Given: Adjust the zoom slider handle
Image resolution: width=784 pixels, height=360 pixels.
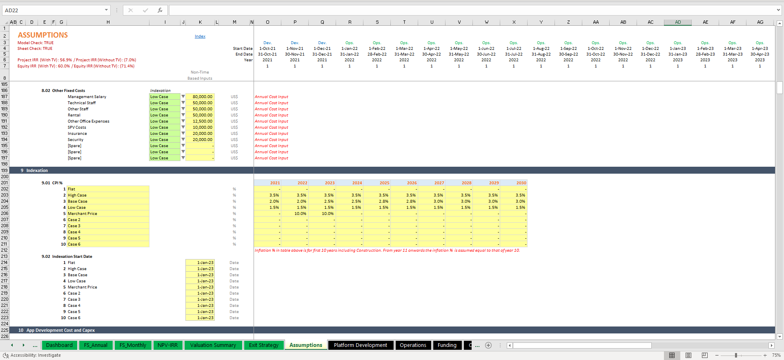Looking at the screenshot, I should (x=736, y=356).
